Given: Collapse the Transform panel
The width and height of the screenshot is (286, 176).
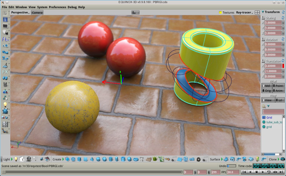Looking at the screenshot, I should click(263, 12).
